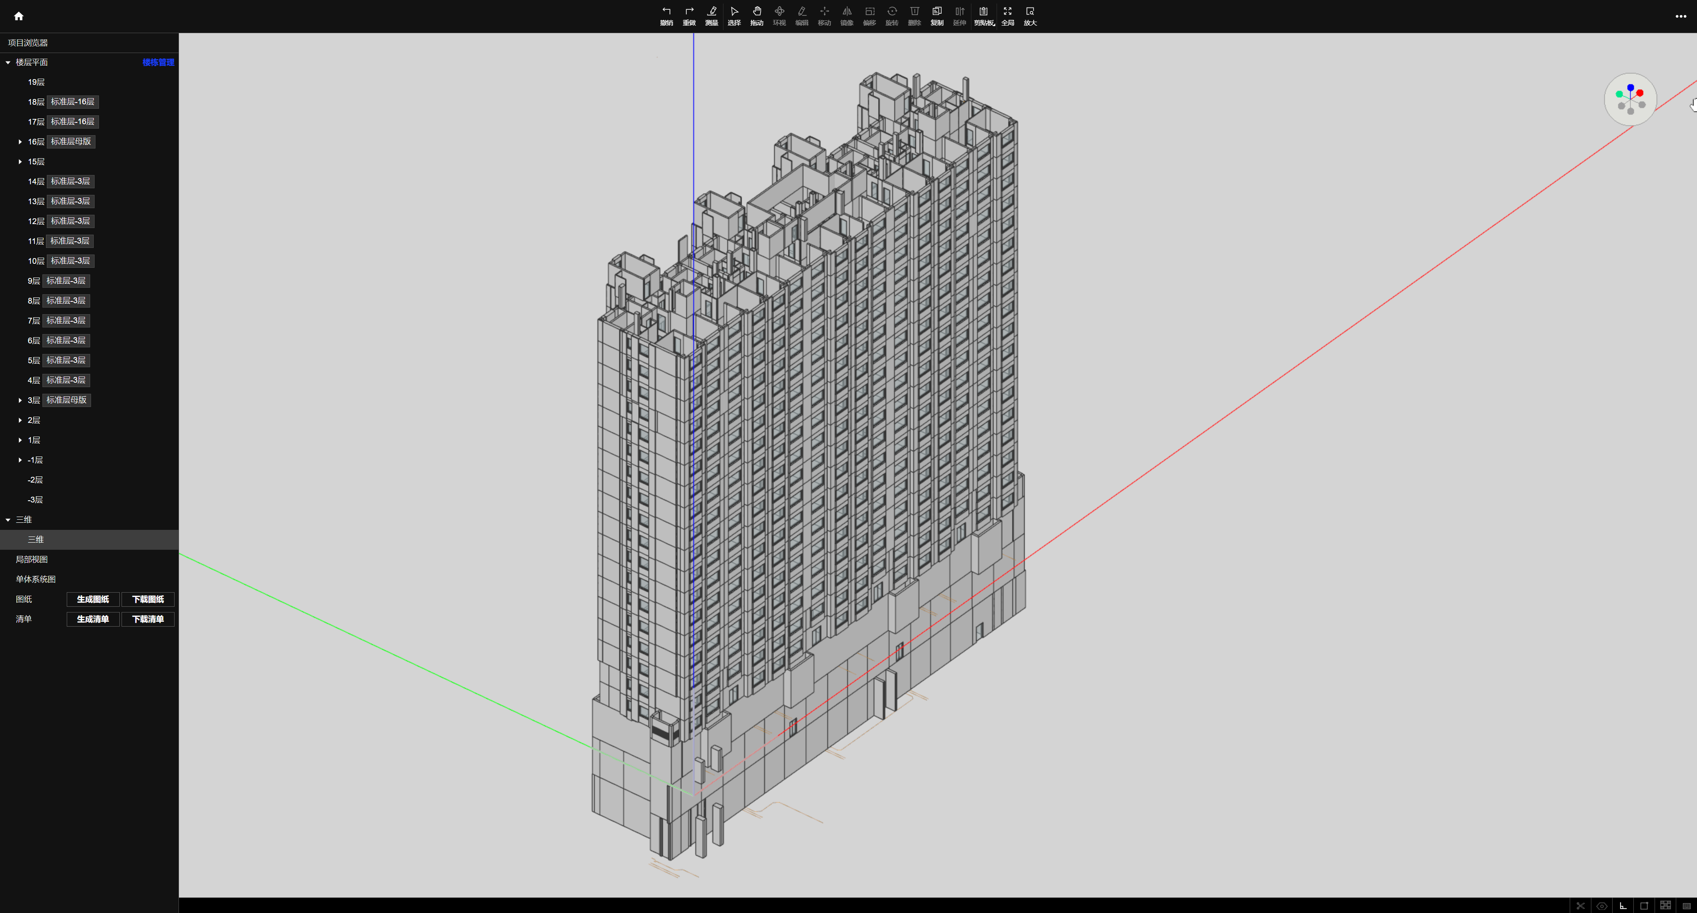The height and width of the screenshot is (913, 1697).
Task: Click the 放大 zoom tool
Action: tap(1030, 15)
